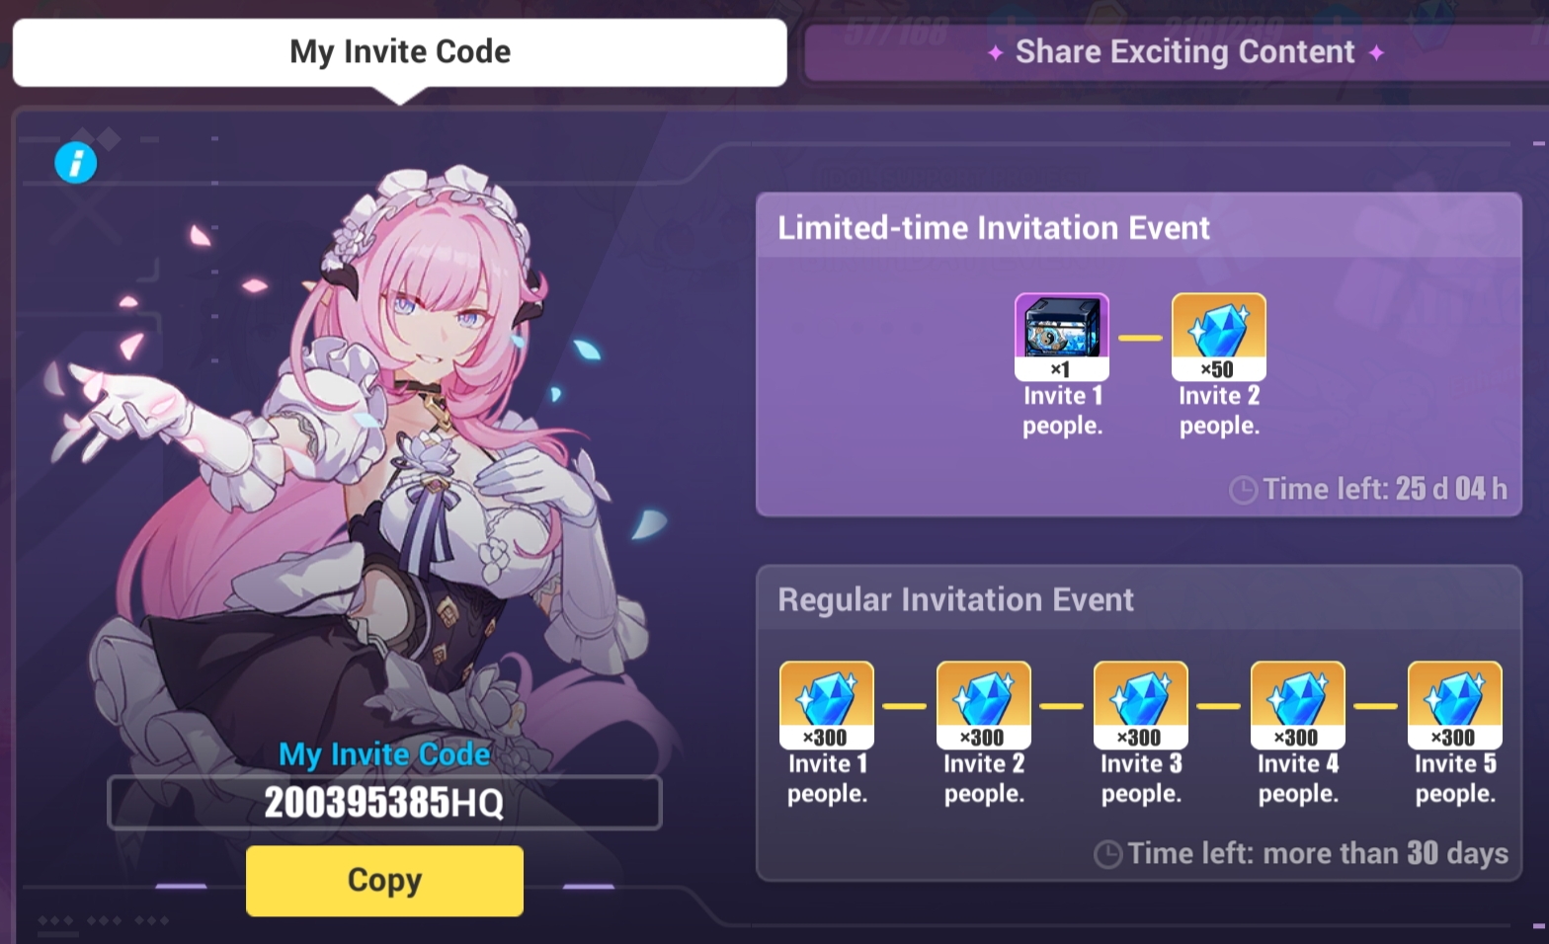Click the Limited-time Invitation Event header
Image resolution: width=1549 pixels, height=944 pixels.
click(x=994, y=228)
